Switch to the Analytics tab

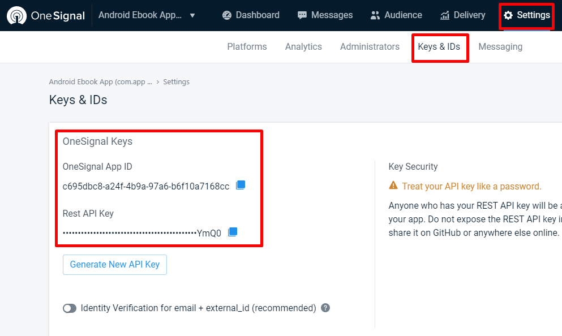(303, 46)
